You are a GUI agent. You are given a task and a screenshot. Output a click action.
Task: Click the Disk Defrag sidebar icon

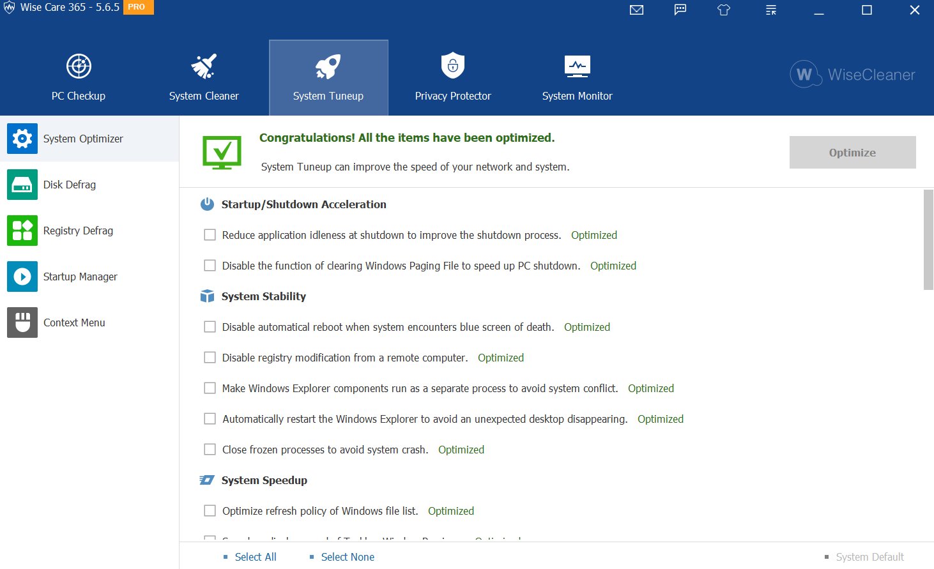(22, 185)
